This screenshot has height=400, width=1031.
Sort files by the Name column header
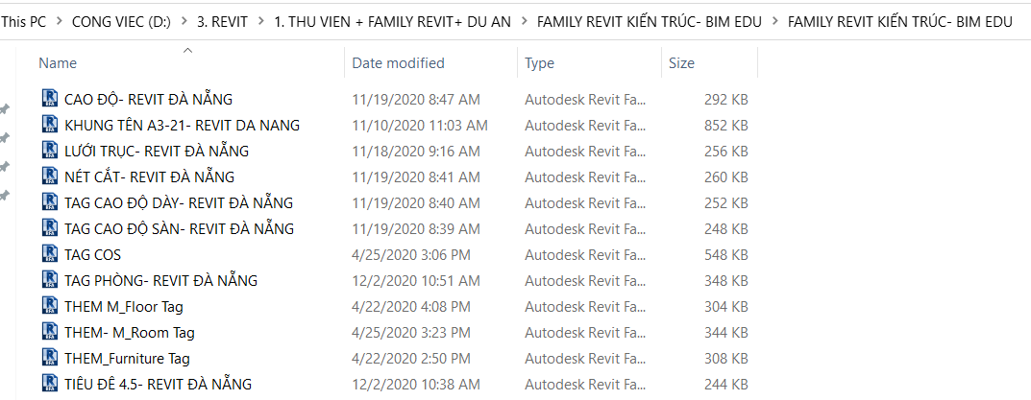58,63
